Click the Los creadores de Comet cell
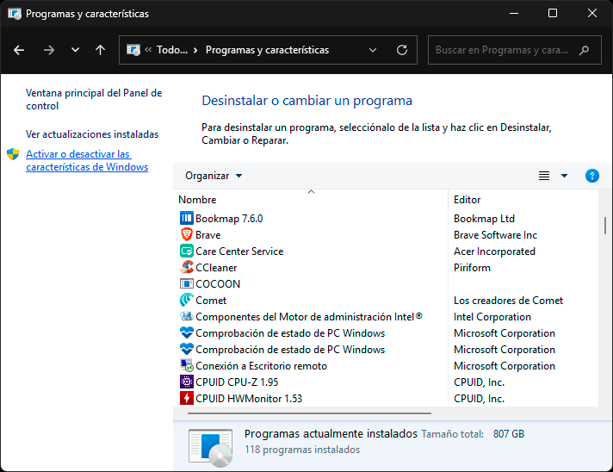613x472 pixels. pos(508,300)
